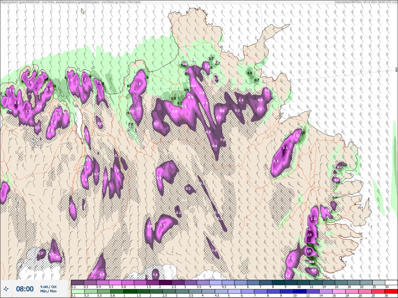Select the dark green 1 swatch in rain legend

(x=130, y=292)
